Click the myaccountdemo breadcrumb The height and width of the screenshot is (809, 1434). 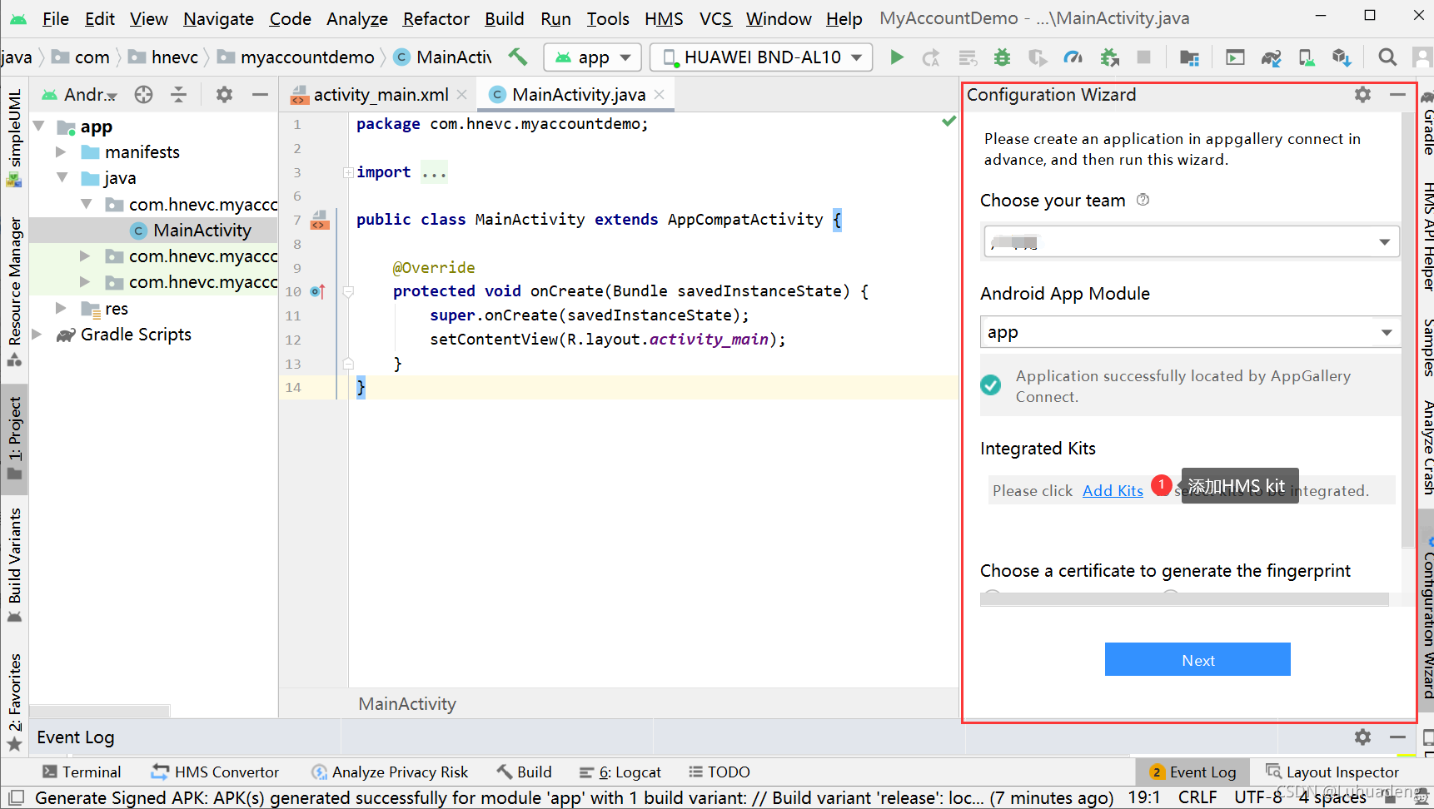pyautogui.click(x=307, y=57)
